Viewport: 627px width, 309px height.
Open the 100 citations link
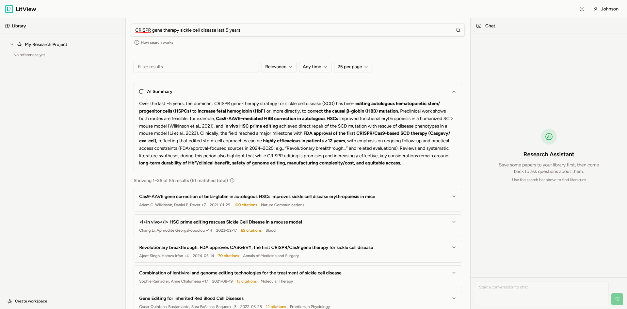(246, 205)
